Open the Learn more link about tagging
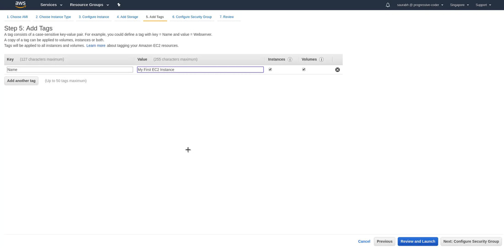 tap(96, 46)
